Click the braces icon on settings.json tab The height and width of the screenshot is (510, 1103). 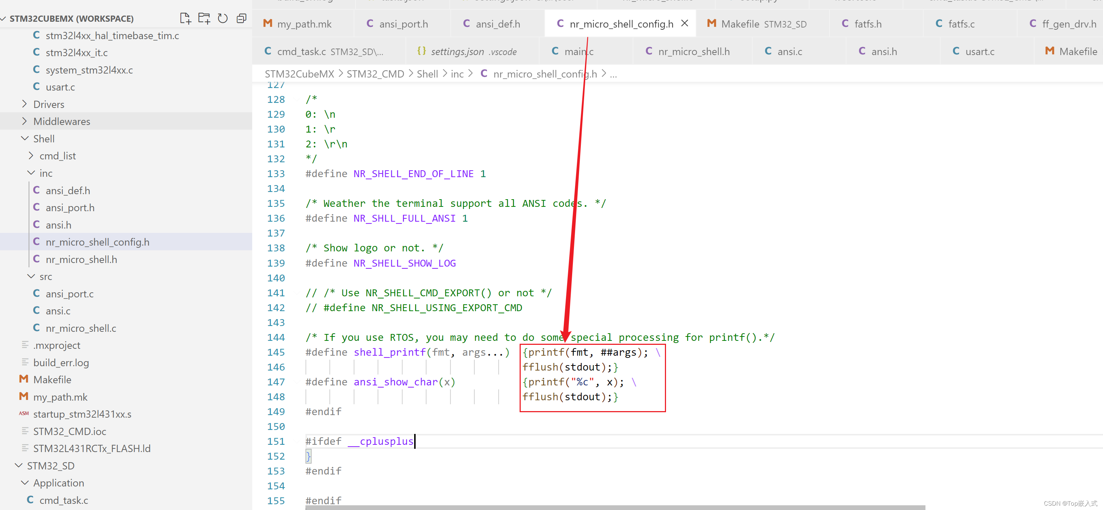point(421,51)
